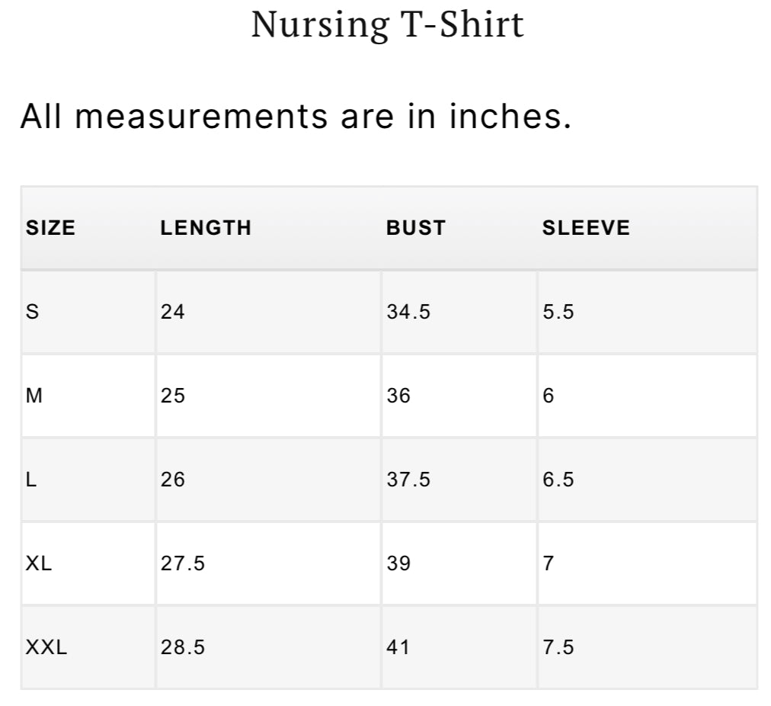The width and height of the screenshot is (771, 706).
Task: Click the BUST column header
Action: point(415,228)
